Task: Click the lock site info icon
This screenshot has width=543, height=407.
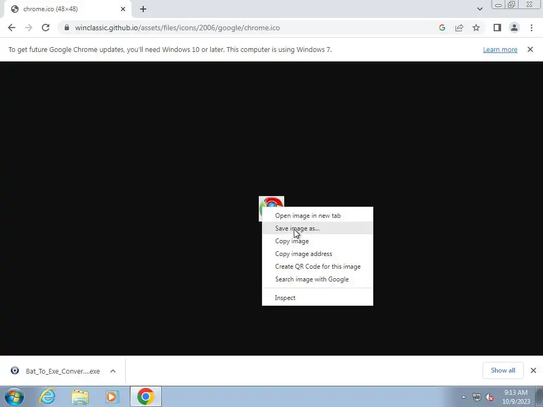Action: pos(67,28)
